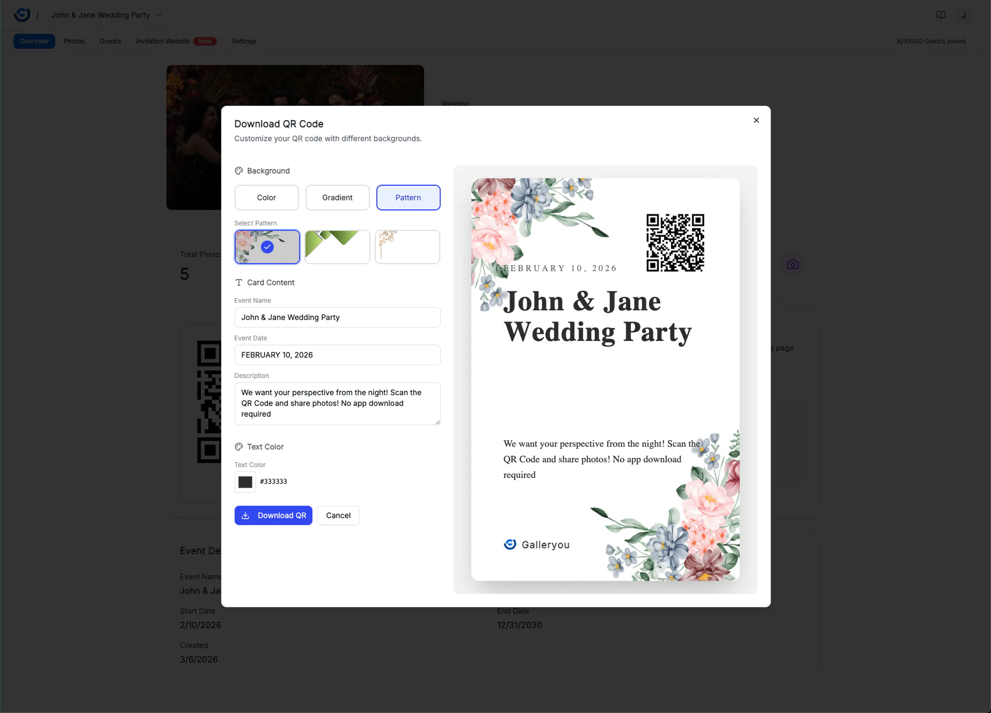Click the John & Jane Wedding Party breadcrumb title
991x713 pixels.
click(100, 15)
